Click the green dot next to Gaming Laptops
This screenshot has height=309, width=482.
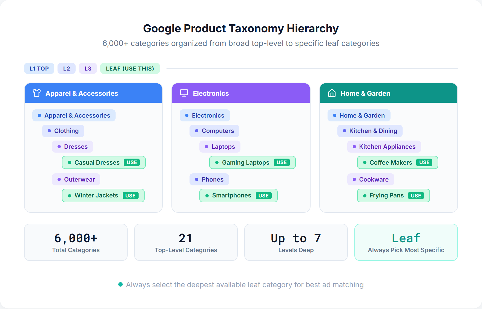point(216,162)
